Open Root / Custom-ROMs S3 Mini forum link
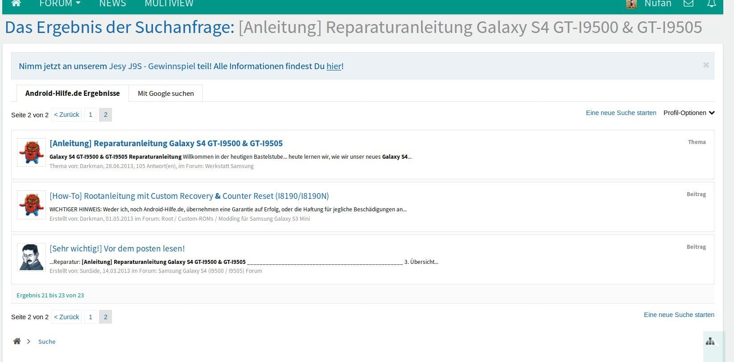734x362 pixels. (x=235, y=218)
